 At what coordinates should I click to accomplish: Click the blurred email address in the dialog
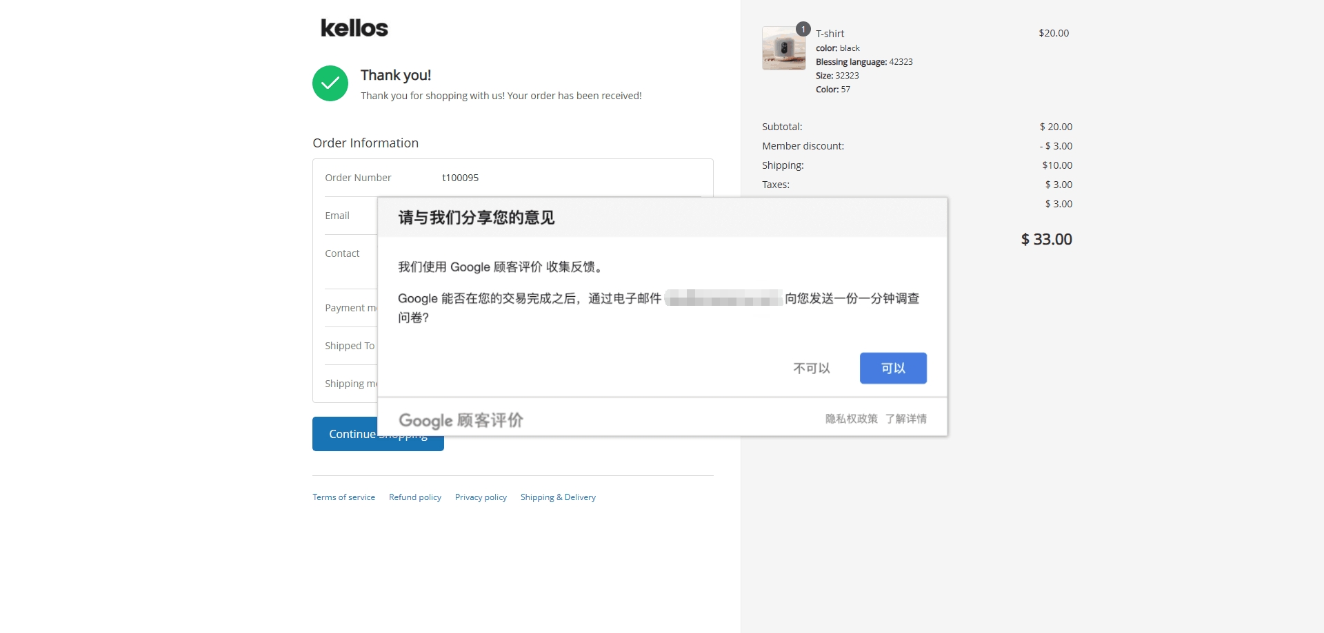click(x=723, y=298)
